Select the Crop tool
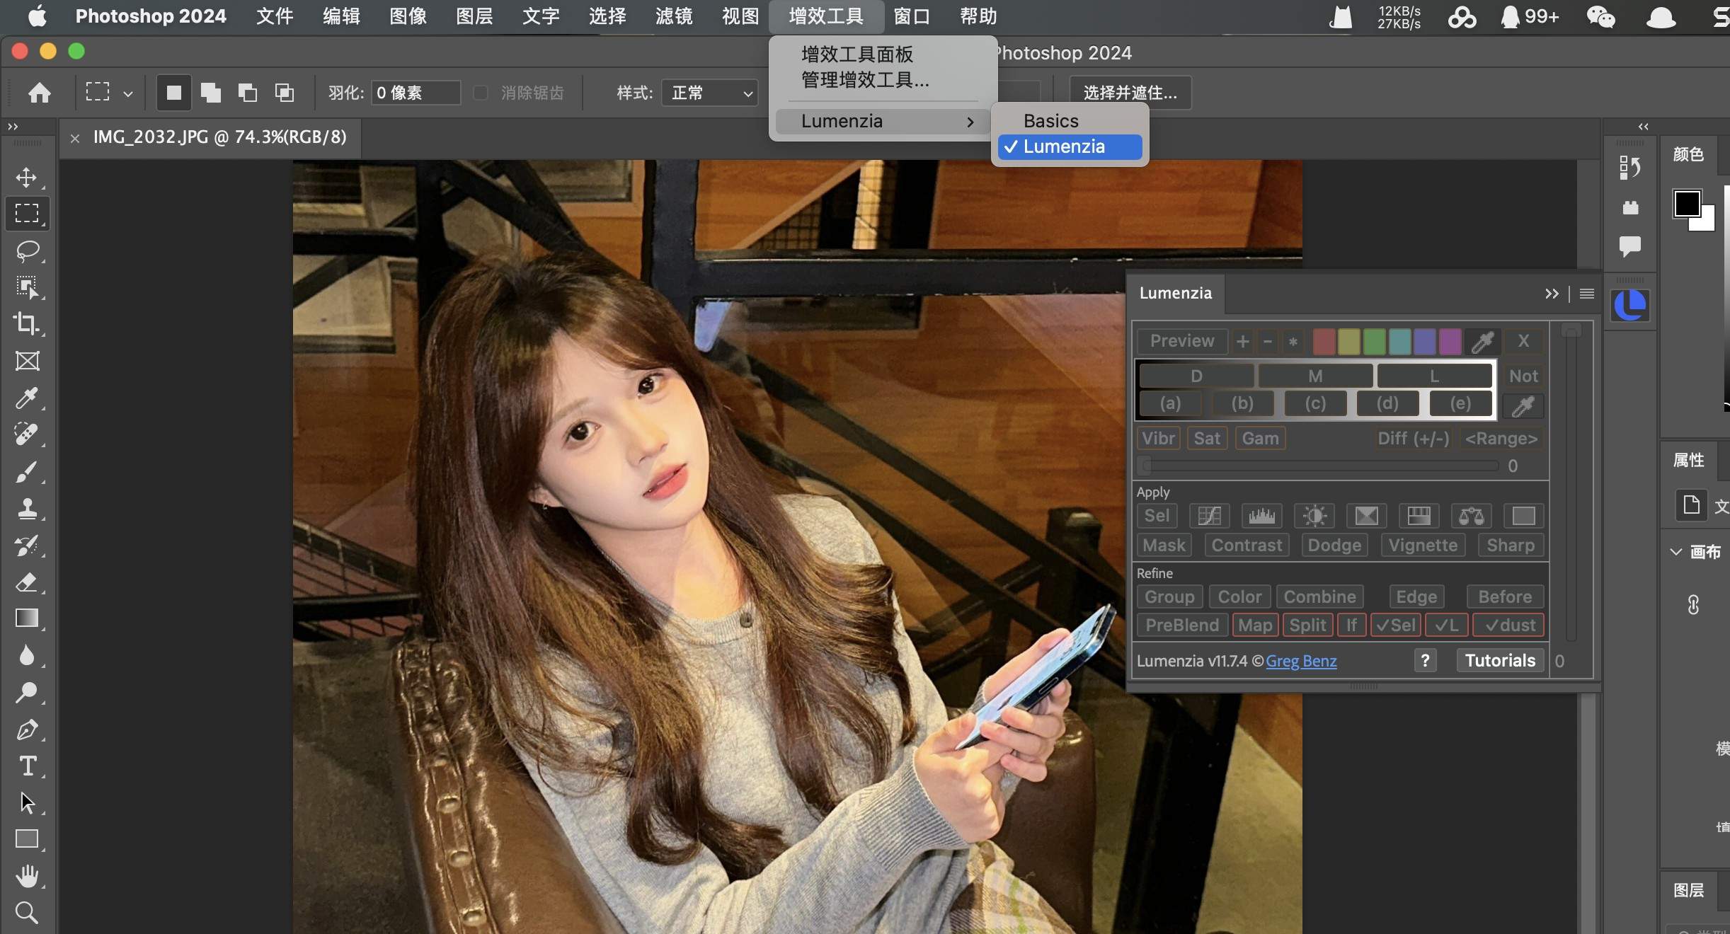 tap(28, 323)
